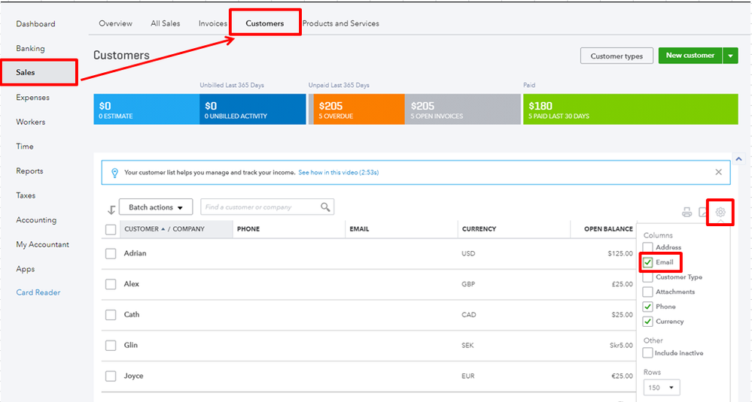The image size is (752, 402).
Task: Open the table settings gear icon
Action: (x=720, y=212)
